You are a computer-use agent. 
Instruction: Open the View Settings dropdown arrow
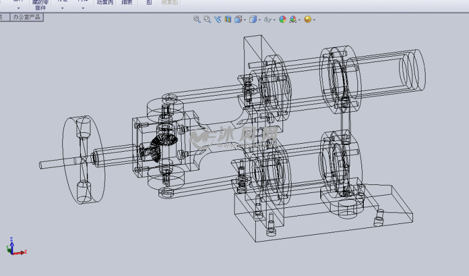pos(314,20)
